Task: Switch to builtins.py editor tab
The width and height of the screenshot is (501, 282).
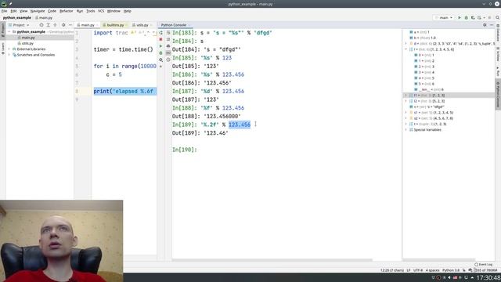Action: (115, 25)
